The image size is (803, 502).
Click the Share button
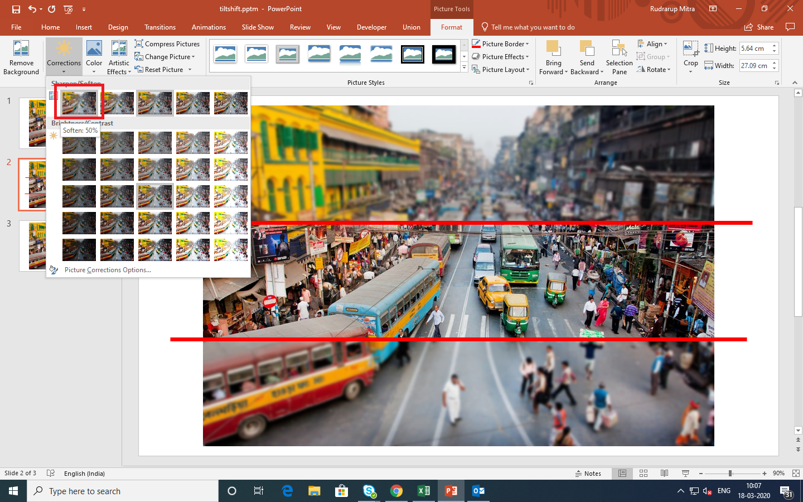tap(759, 27)
